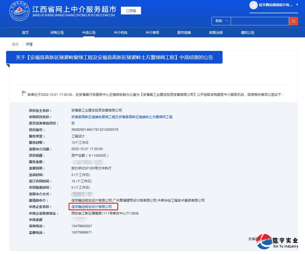Open the 通知公告 navigation item
305x254 pixels.
pyautogui.click(x=247, y=32)
